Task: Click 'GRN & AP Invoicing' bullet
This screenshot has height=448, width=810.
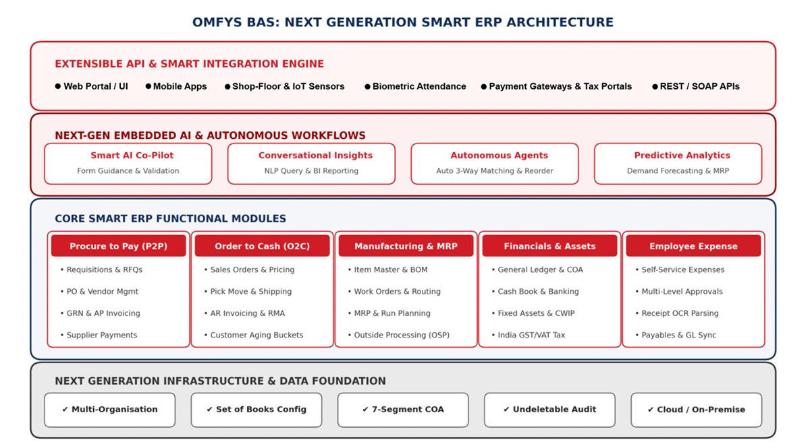Action: coord(100,313)
